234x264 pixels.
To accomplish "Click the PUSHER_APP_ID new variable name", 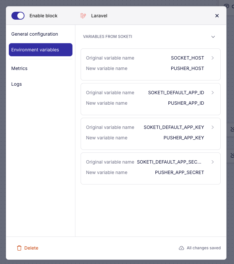I will [186, 103].
